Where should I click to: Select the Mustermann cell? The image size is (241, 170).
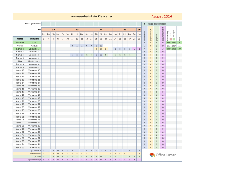(34, 61)
